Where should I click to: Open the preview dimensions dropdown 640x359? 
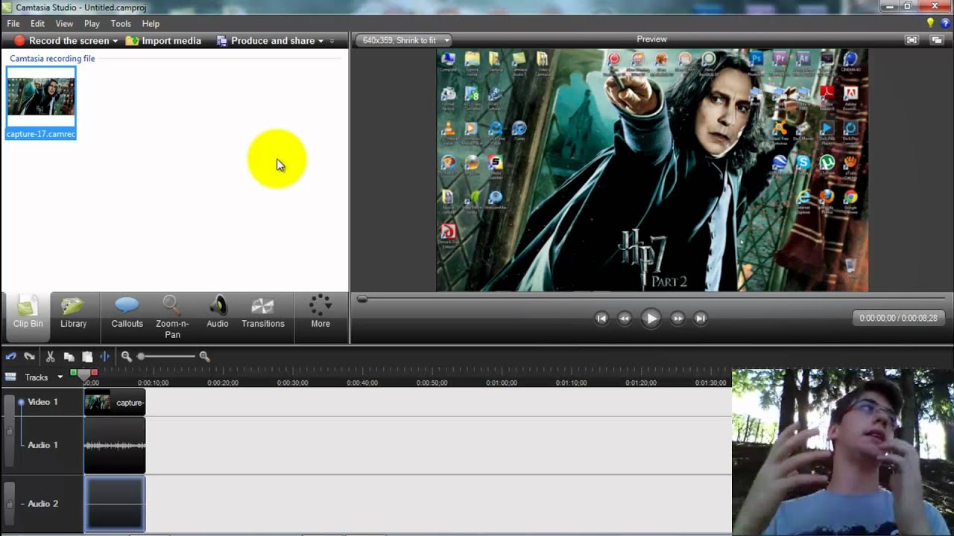click(404, 40)
